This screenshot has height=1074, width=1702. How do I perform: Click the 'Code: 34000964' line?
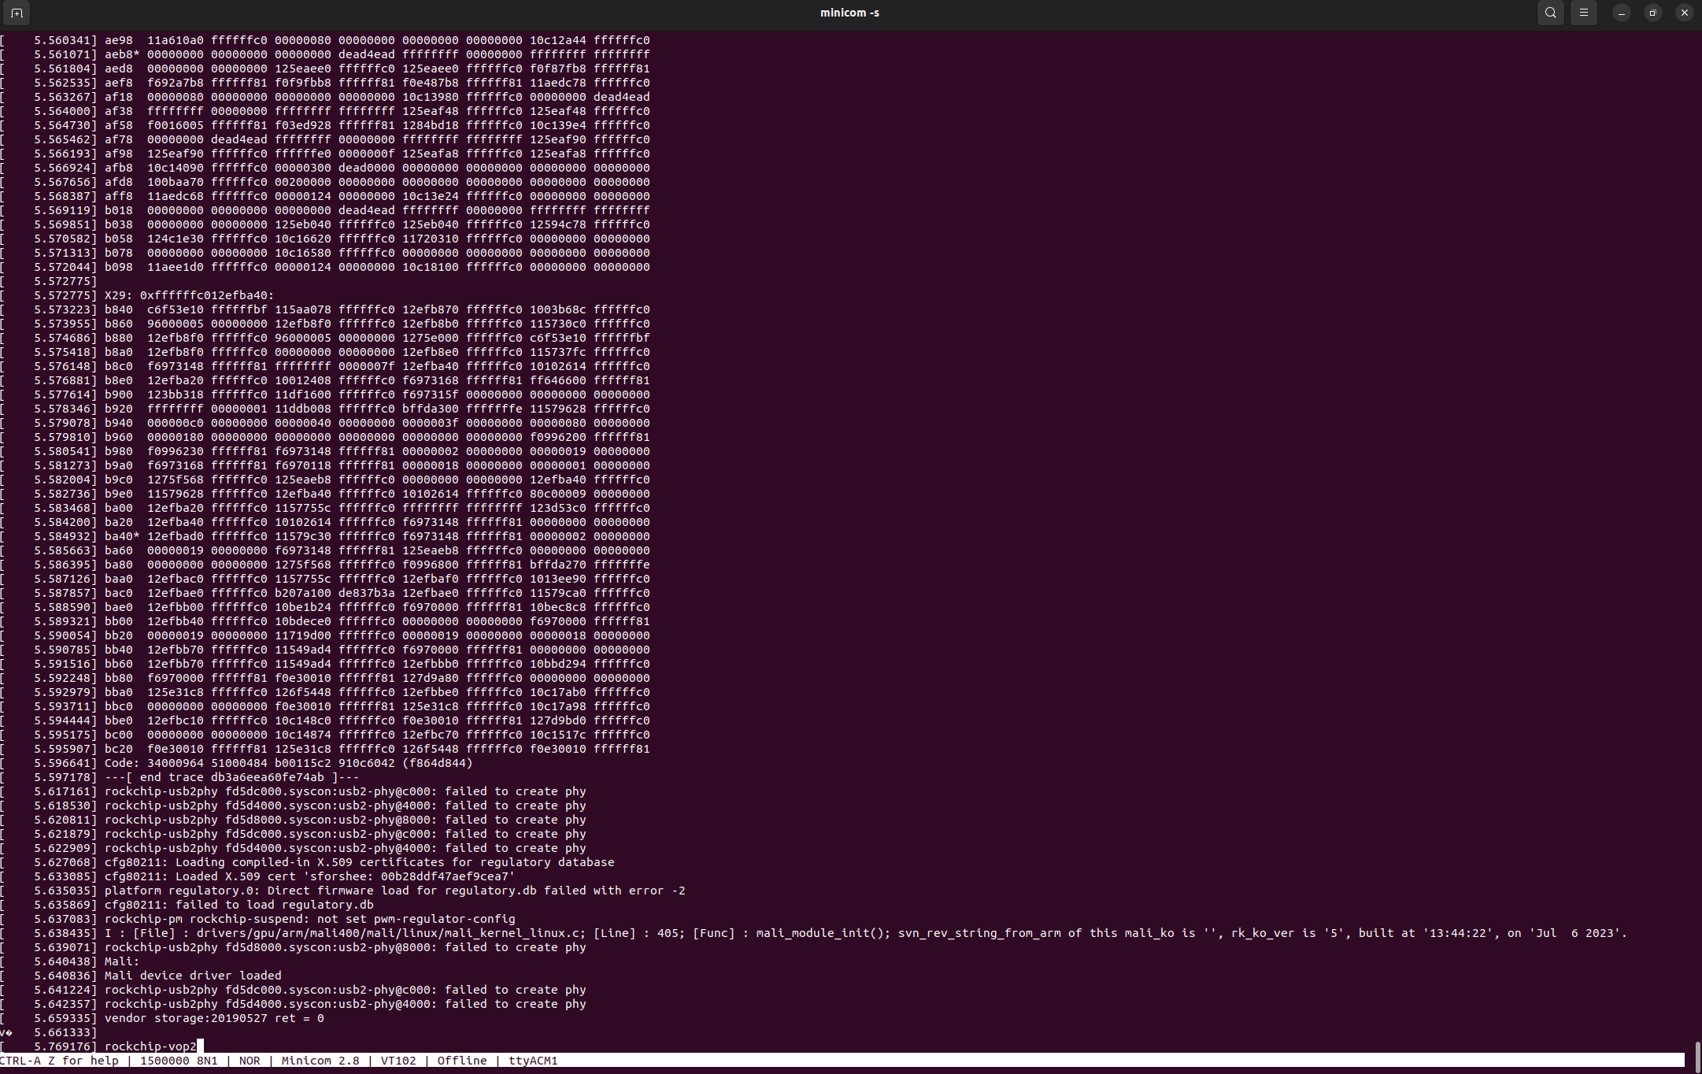[x=288, y=763]
